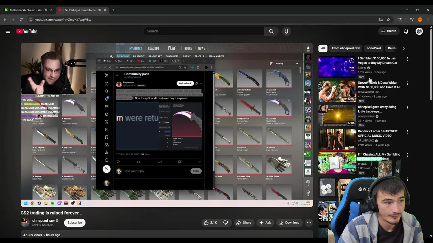The image size is (433, 243).
Task: Start voice search with microphone icon
Action: click(287, 31)
